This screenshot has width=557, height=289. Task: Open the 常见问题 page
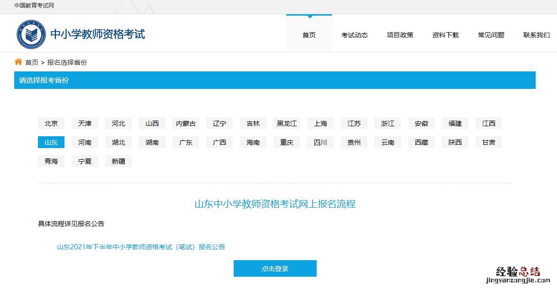pyautogui.click(x=491, y=35)
